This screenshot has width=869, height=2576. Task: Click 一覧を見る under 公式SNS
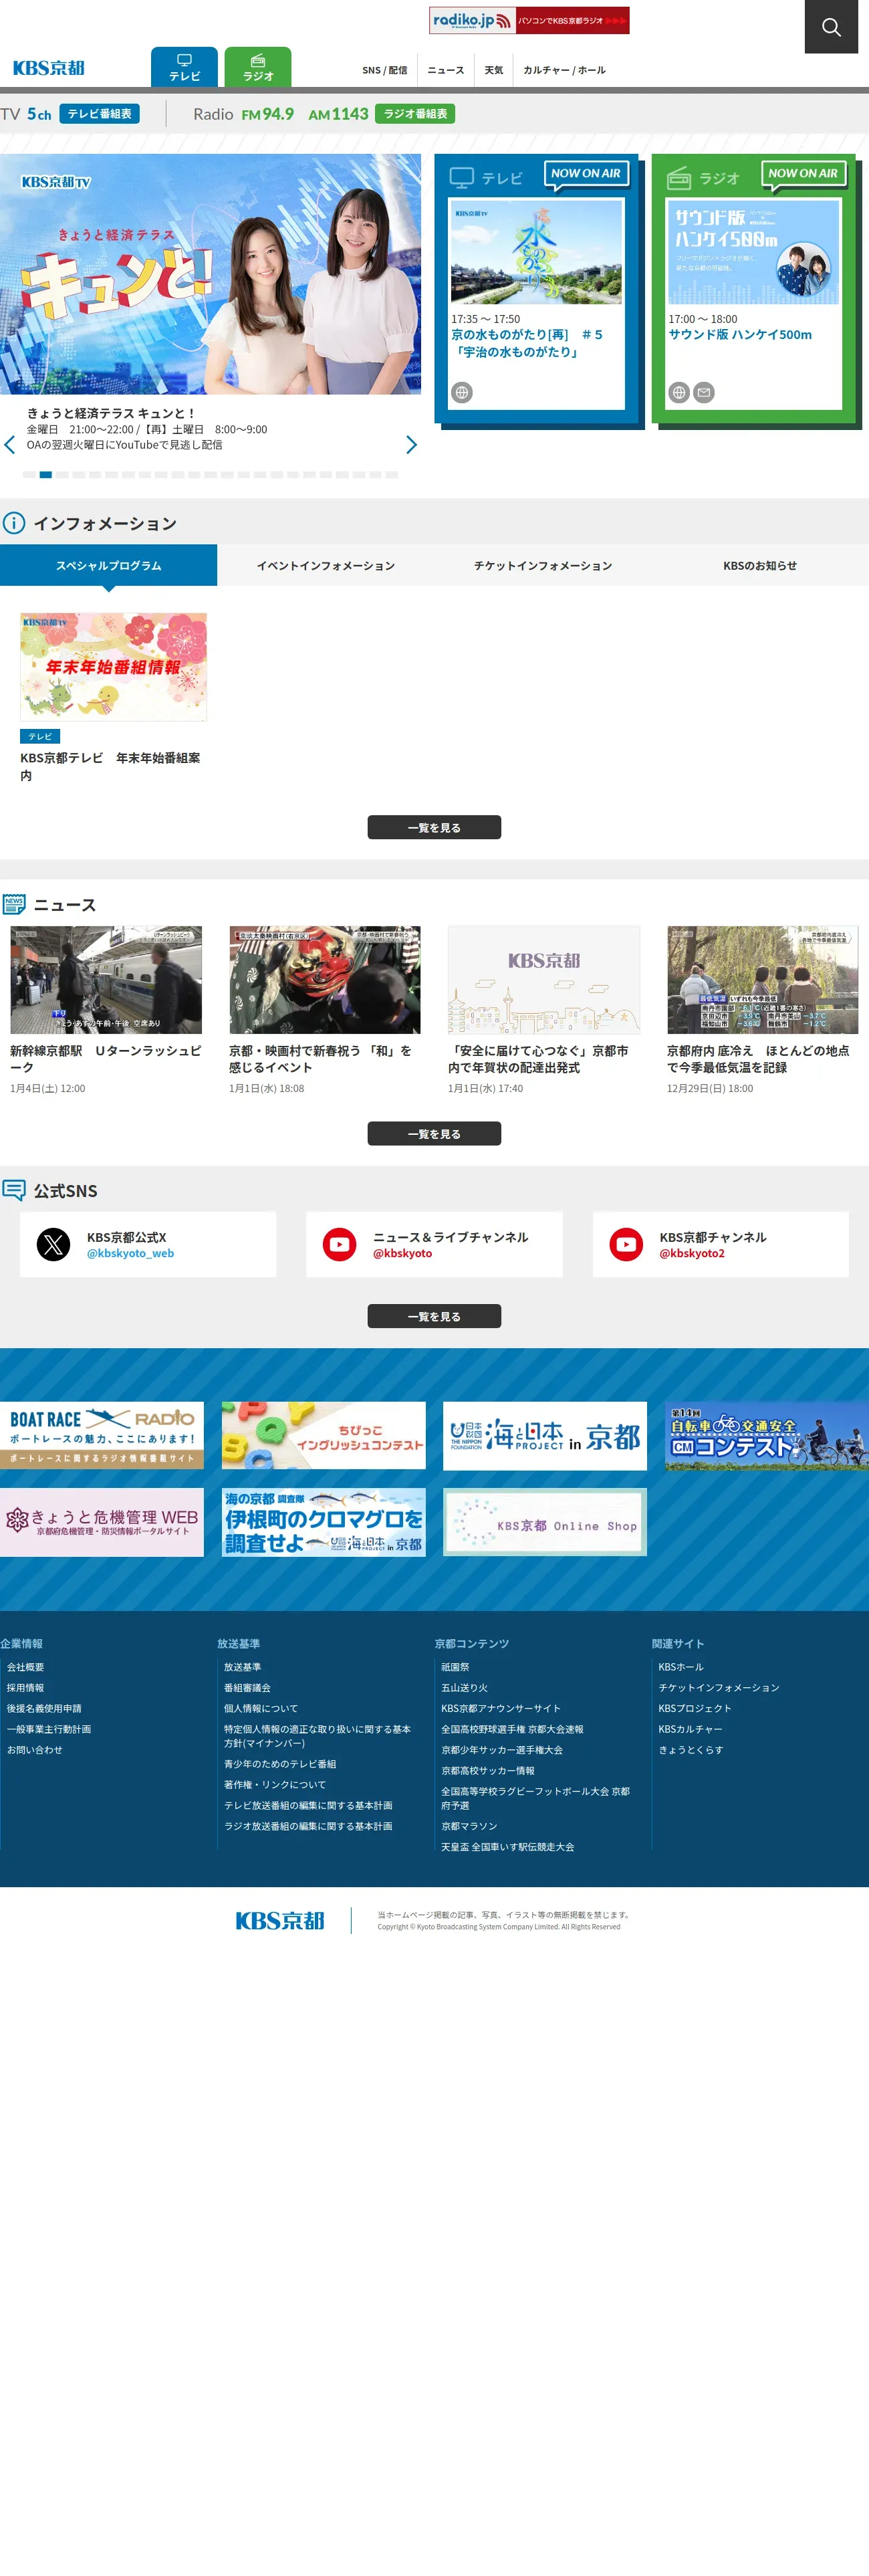point(434,1316)
